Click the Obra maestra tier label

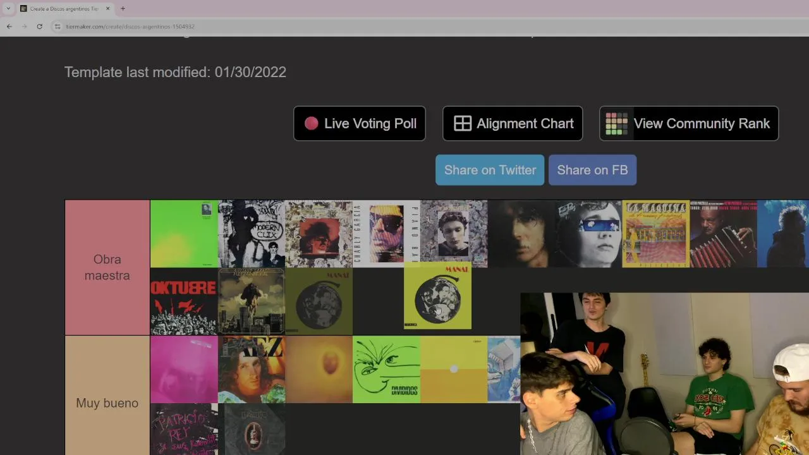pyautogui.click(x=107, y=267)
